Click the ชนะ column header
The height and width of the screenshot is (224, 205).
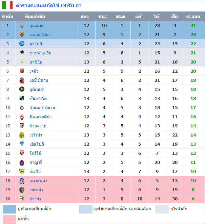click(103, 16)
